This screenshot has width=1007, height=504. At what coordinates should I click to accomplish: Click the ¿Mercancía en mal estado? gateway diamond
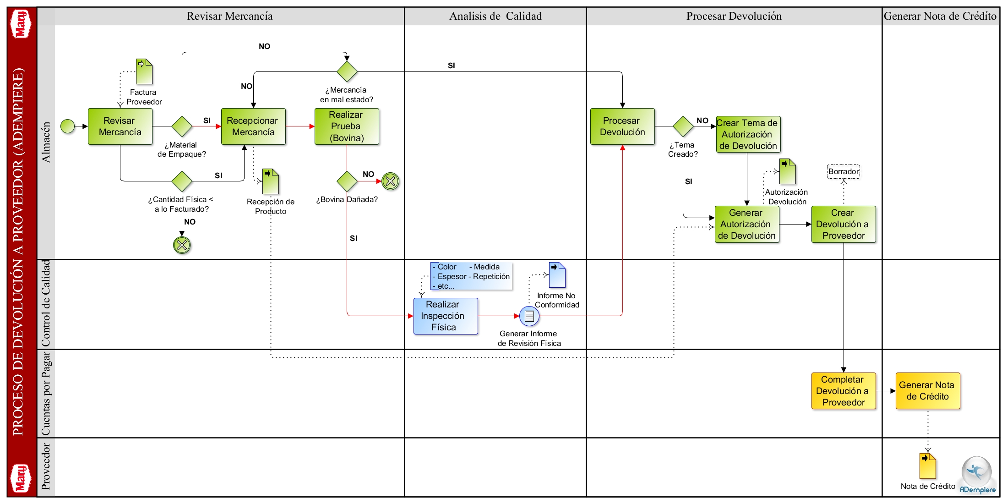[x=347, y=71]
